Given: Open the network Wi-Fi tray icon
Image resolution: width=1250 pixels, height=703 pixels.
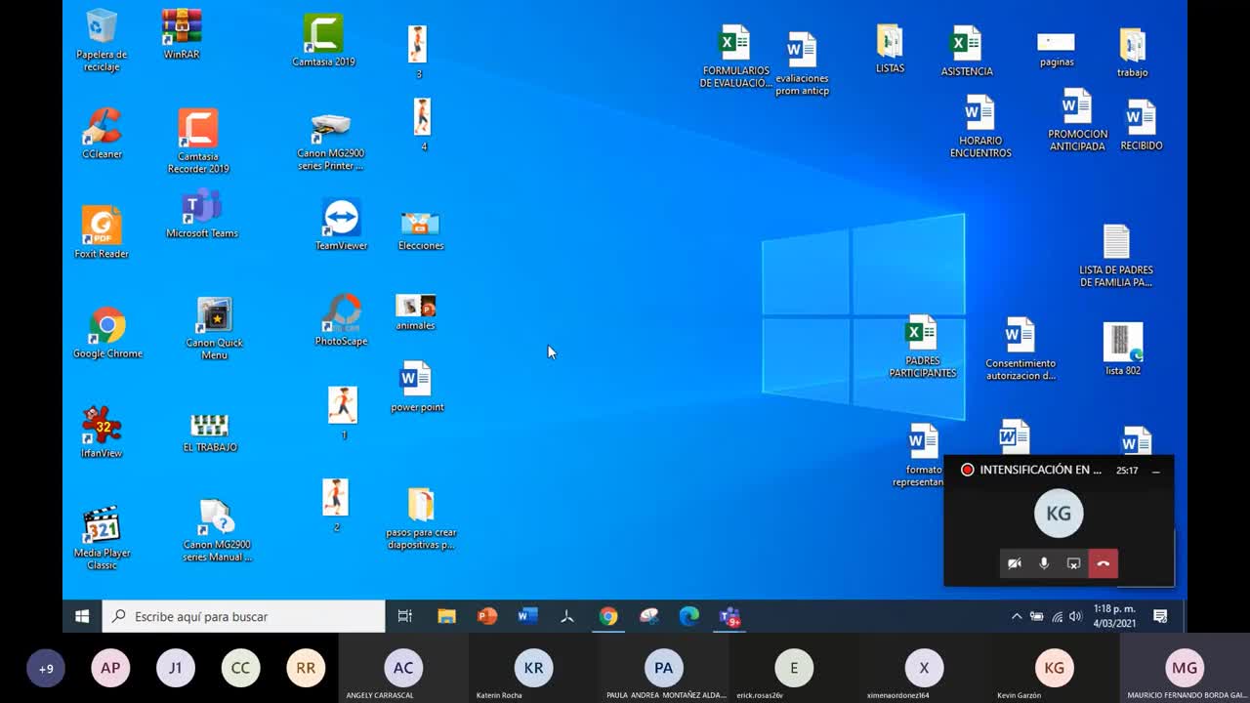Looking at the screenshot, I should (x=1057, y=616).
